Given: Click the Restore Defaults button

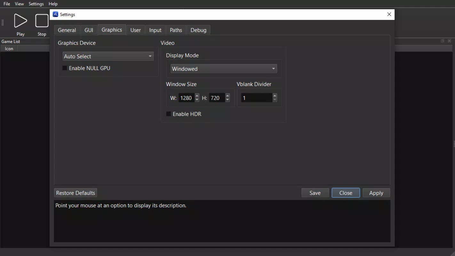Looking at the screenshot, I should tap(76, 193).
